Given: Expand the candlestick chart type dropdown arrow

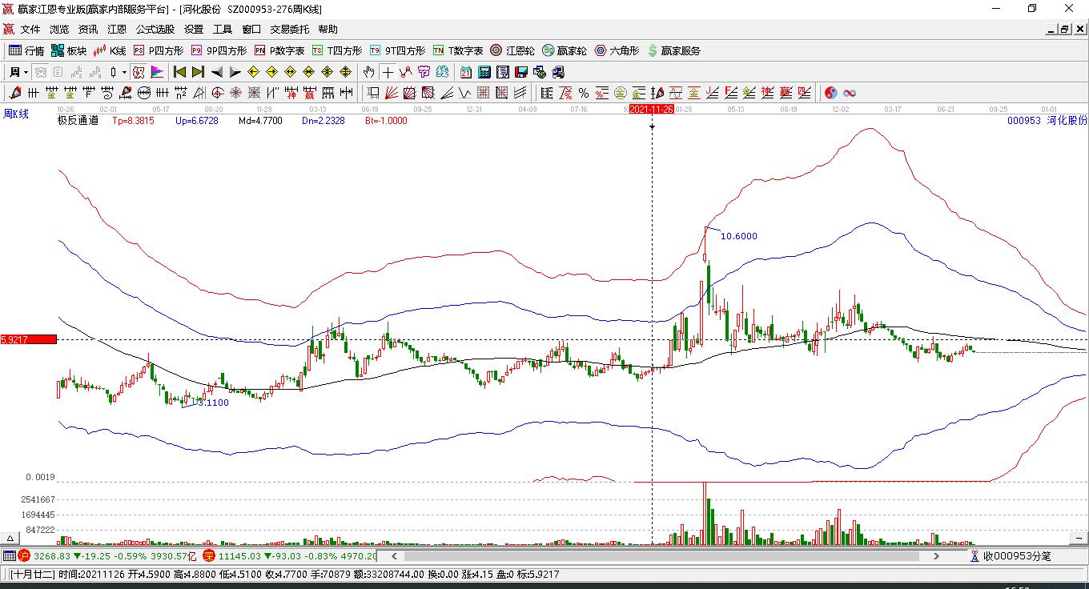Looking at the screenshot, I should pos(124,72).
